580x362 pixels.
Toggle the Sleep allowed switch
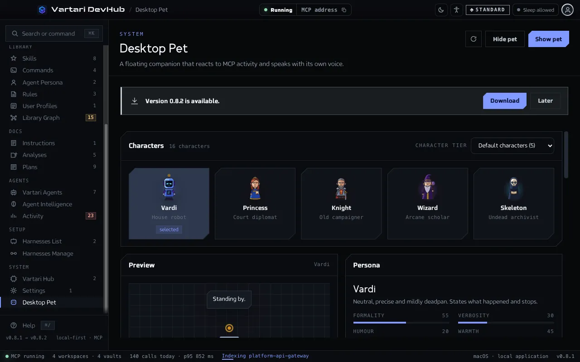click(x=536, y=10)
